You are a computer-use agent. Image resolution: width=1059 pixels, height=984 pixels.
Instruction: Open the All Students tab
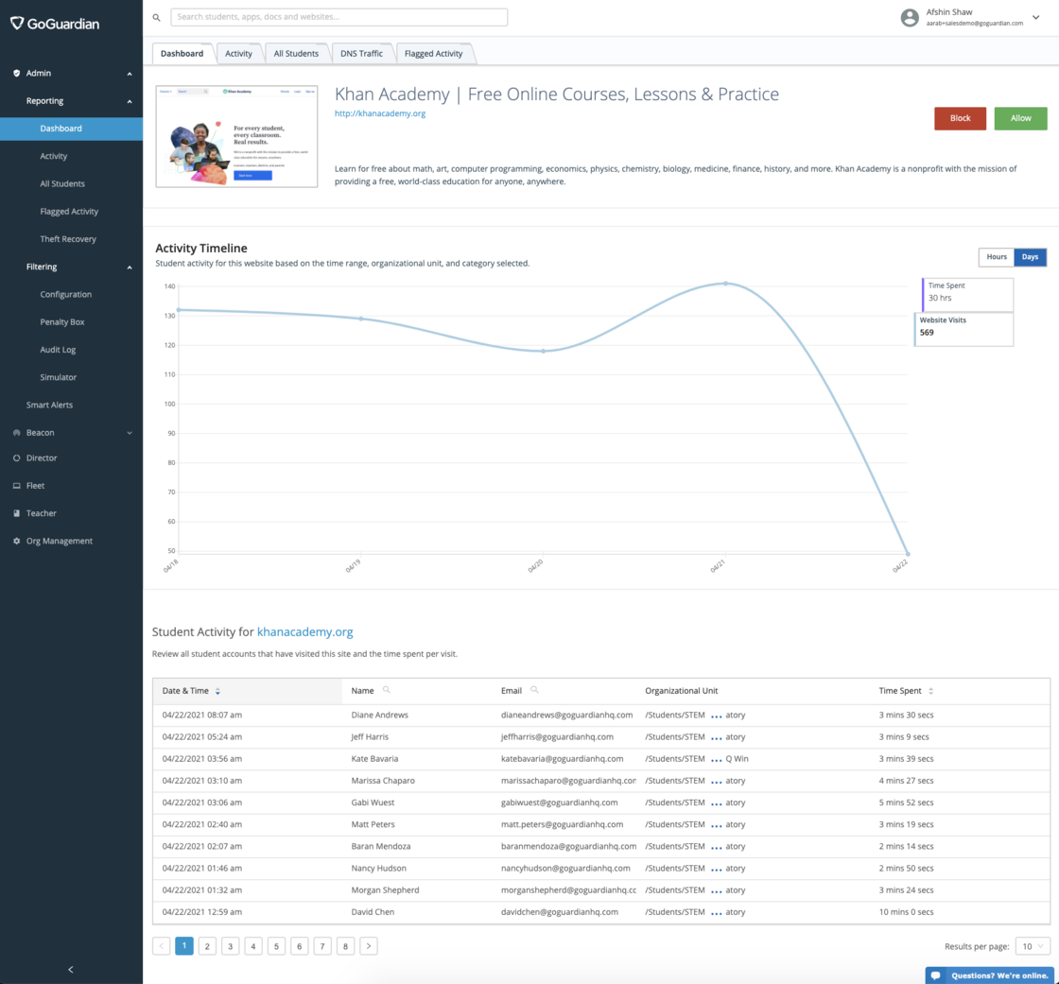(x=296, y=53)
